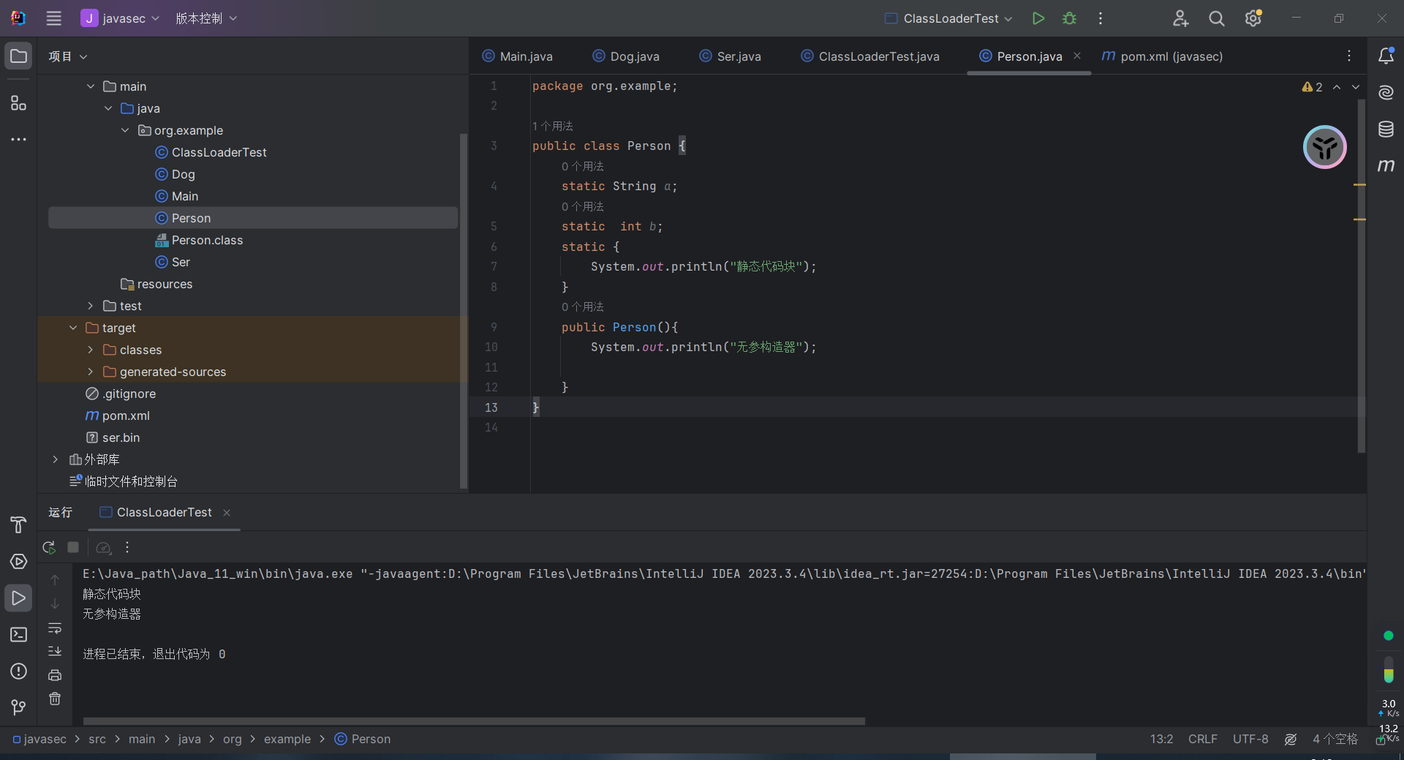Switch to the pom.xml editor tab
Viewport: 1404px width, 760px height.
click(x=1162, y=56)
